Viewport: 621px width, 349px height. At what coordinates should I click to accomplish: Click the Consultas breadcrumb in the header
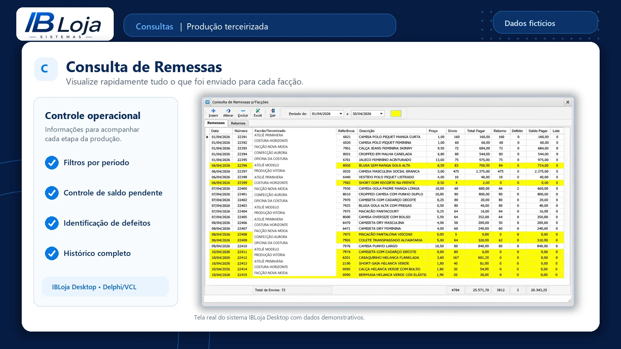[x=154, y=26]
